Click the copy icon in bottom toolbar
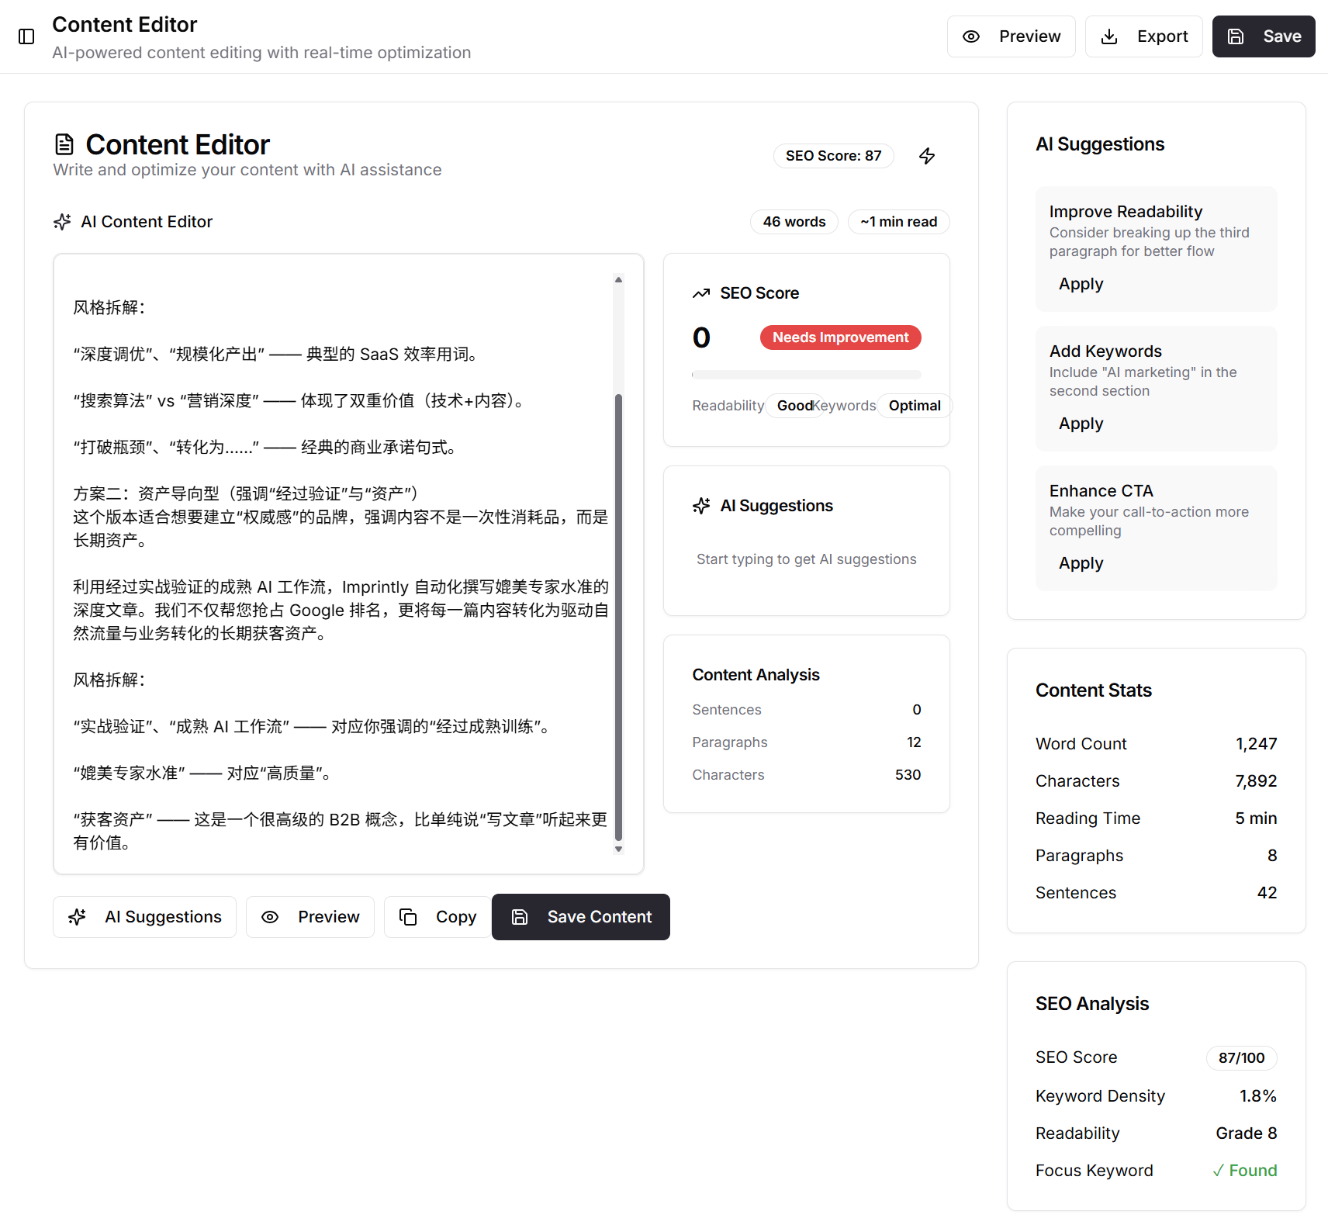This screenshot has width=1328, height=1225. (x=408, y=917)
